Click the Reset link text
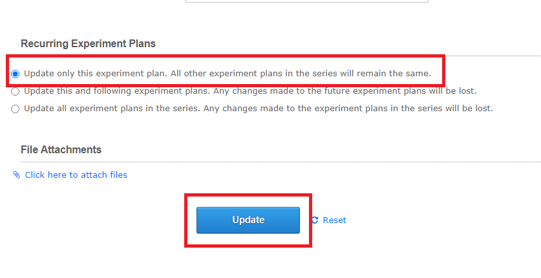Screen dimensions: 541x278 coord(334,220)
